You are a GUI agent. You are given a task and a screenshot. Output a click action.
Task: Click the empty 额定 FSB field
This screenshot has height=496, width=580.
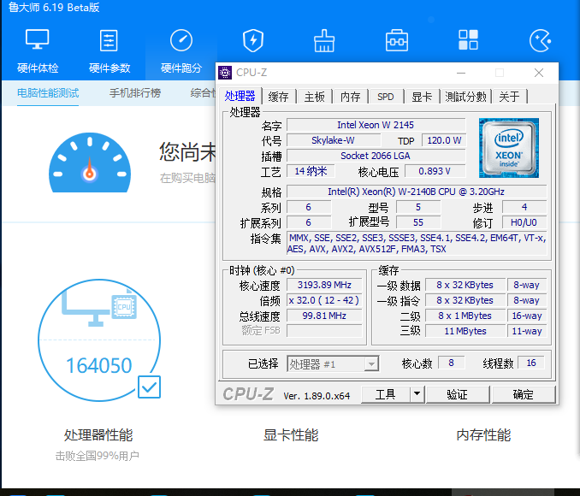[x=324, y=331]
